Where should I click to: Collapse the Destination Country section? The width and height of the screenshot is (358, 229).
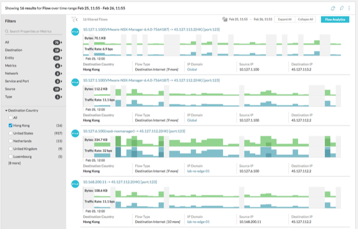coord(6,111)
